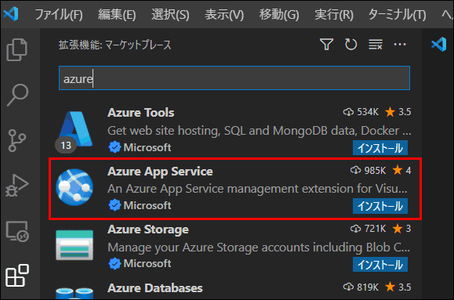Open the Explorer view in activity bar
Viewport: 454px width, 300px height.
[x=16, y=49]
